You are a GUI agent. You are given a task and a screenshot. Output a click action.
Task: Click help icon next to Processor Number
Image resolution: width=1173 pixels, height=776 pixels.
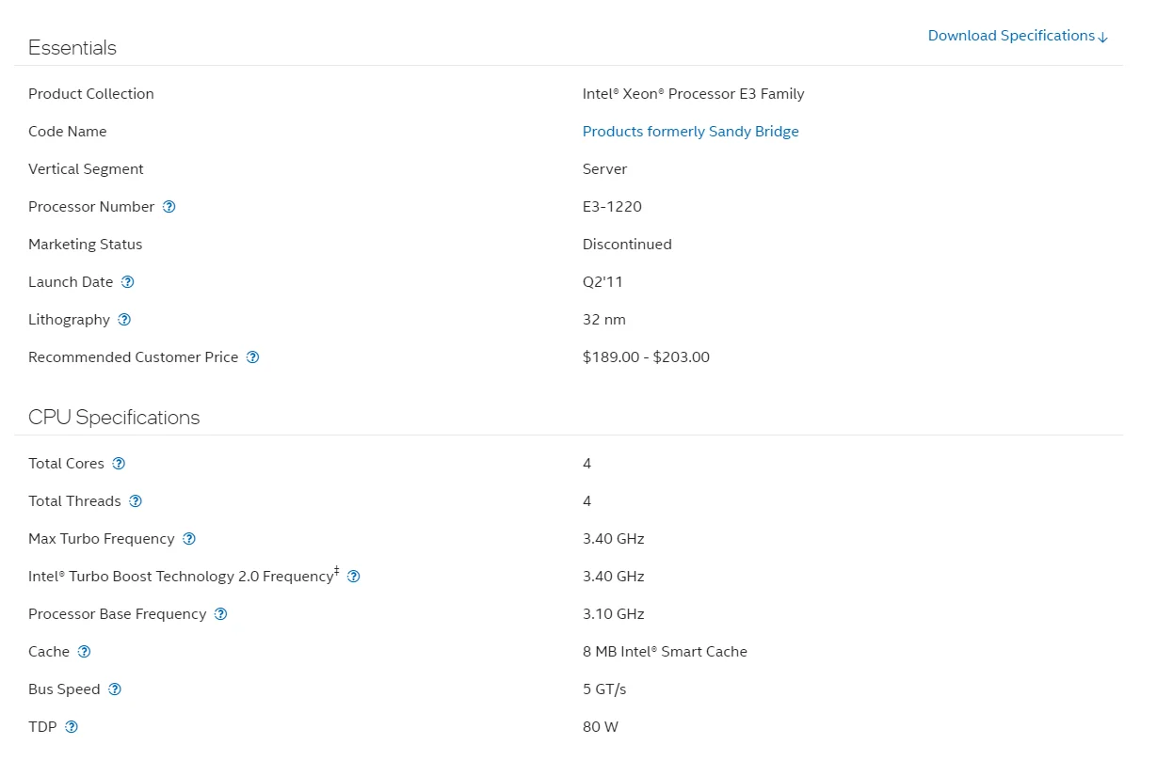pos(169,207)
